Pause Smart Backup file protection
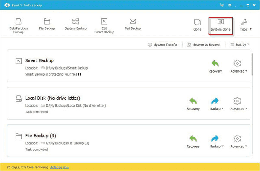The image size is (260, 171). click(80, 74)
